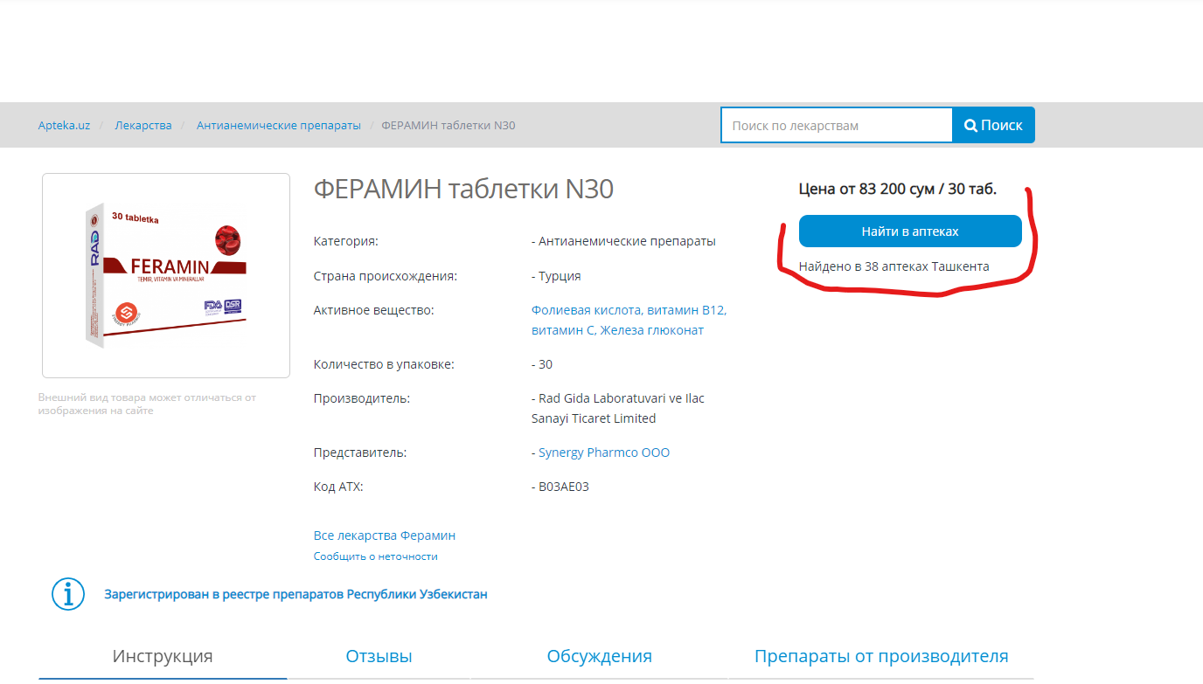1203x684 pixels.
Task: Open Антианемические препараты breadcrumb link
Action: point(279,126)
